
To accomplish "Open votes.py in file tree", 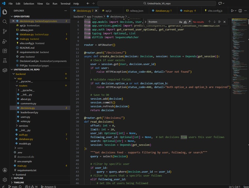I will pos(25,121).
